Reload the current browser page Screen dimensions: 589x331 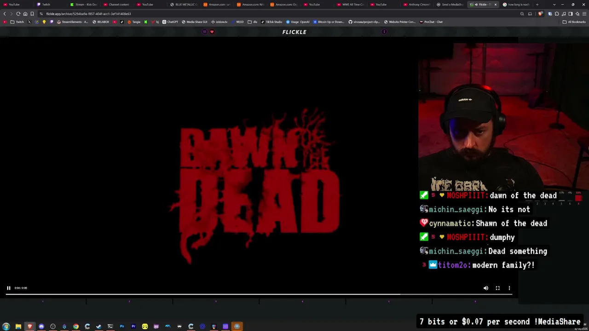(18, 14)
